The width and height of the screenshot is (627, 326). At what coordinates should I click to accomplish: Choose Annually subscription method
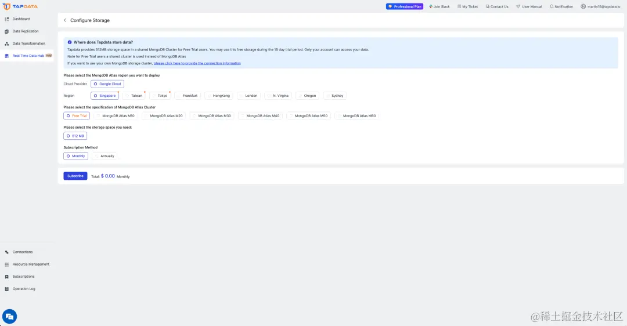[105, 156]
